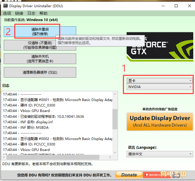
Task: Maximize the DDU window
Action: point(176,6)
